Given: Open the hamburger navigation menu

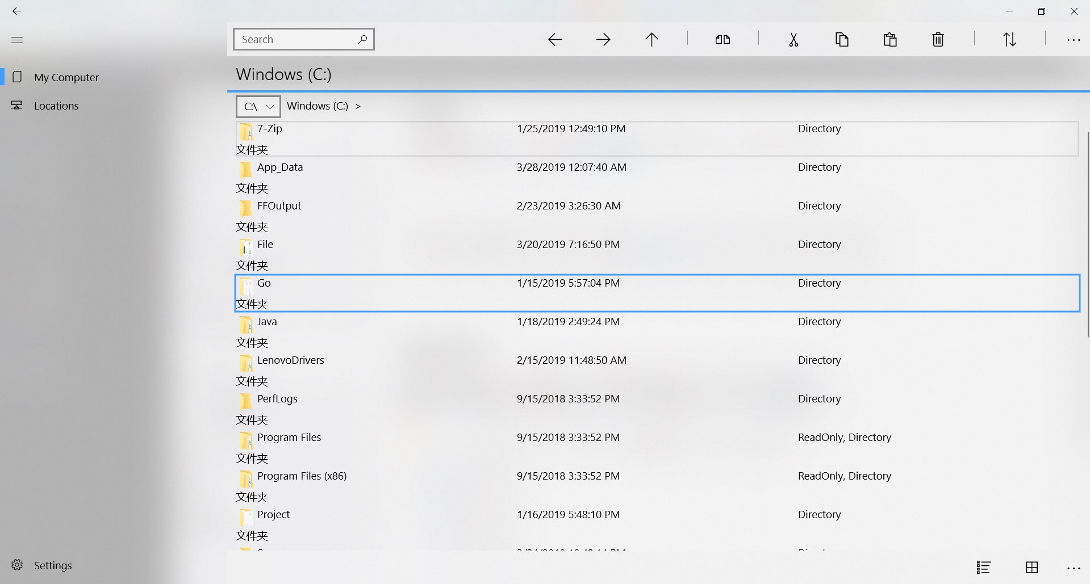Looking at the screenshot, I should pos(17,40).
